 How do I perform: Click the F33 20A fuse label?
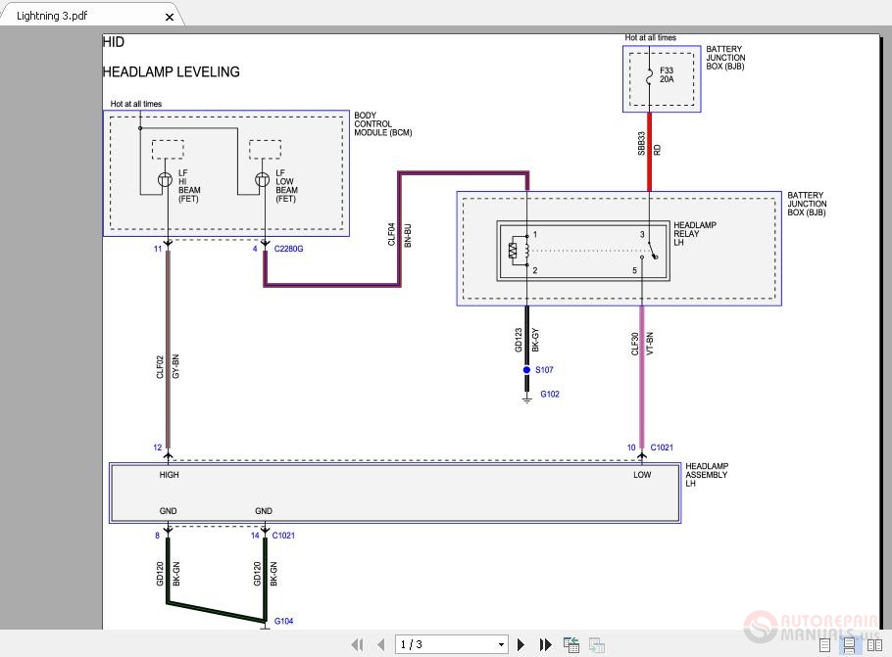pos(667,75)
